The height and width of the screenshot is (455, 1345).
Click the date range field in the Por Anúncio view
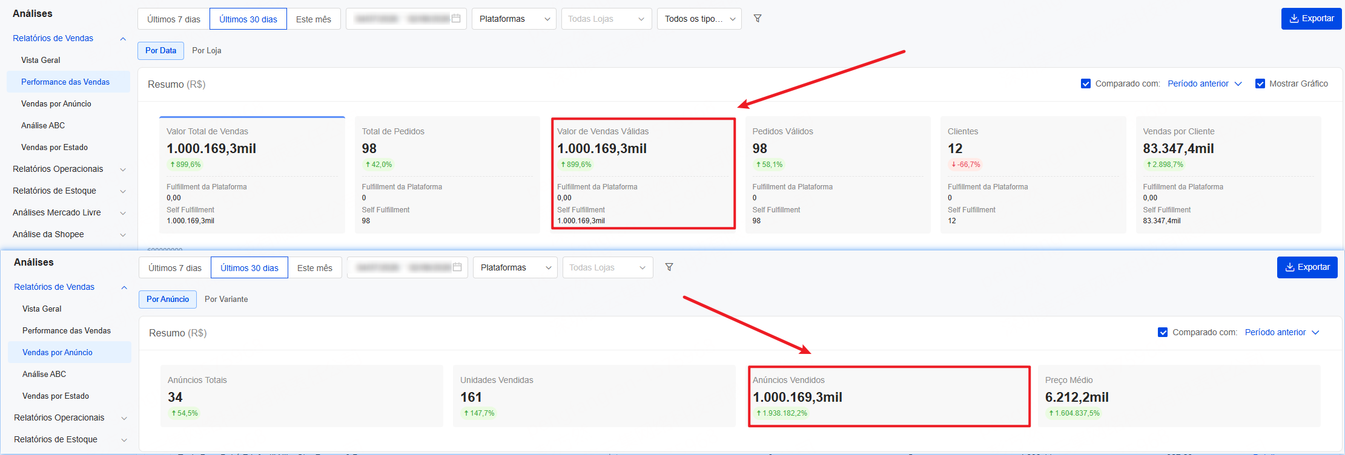408,267
